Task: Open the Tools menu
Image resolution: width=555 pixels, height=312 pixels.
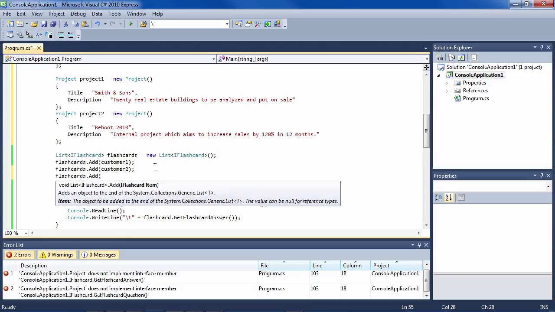Action: [x=114, y=14]
